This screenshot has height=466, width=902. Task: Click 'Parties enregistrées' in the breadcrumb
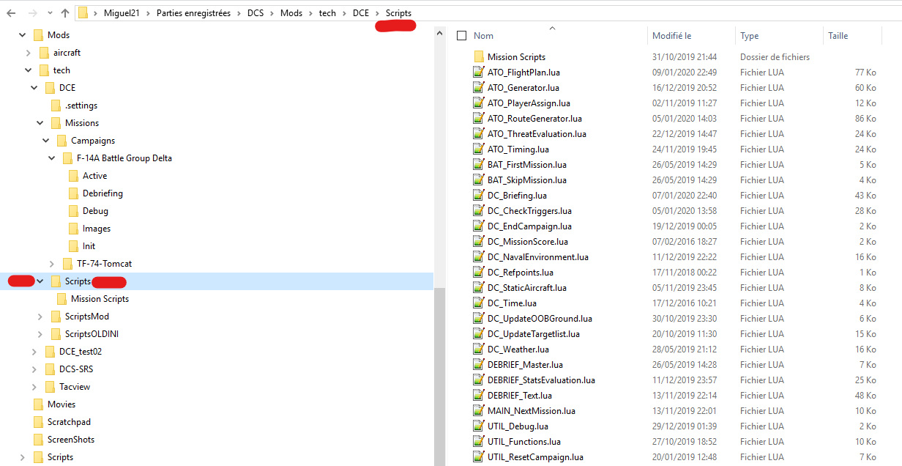click(x=193, y=13)
